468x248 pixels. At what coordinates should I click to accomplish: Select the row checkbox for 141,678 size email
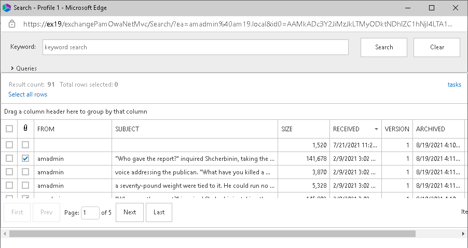(9, 158)
